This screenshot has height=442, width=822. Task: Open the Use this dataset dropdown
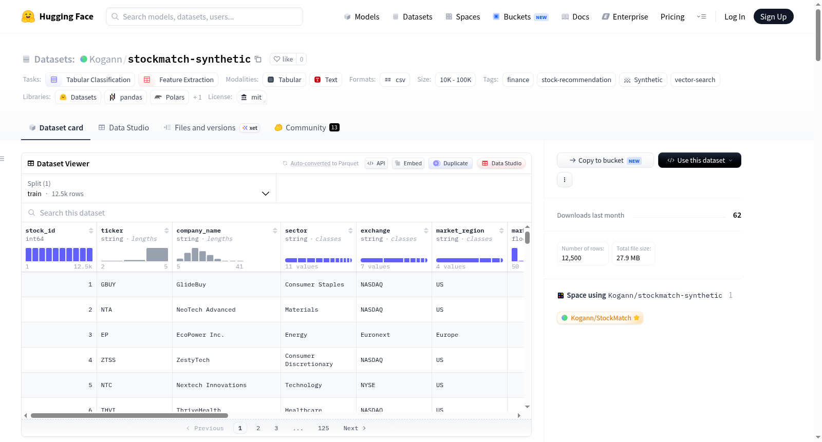[x=700, y=160]
